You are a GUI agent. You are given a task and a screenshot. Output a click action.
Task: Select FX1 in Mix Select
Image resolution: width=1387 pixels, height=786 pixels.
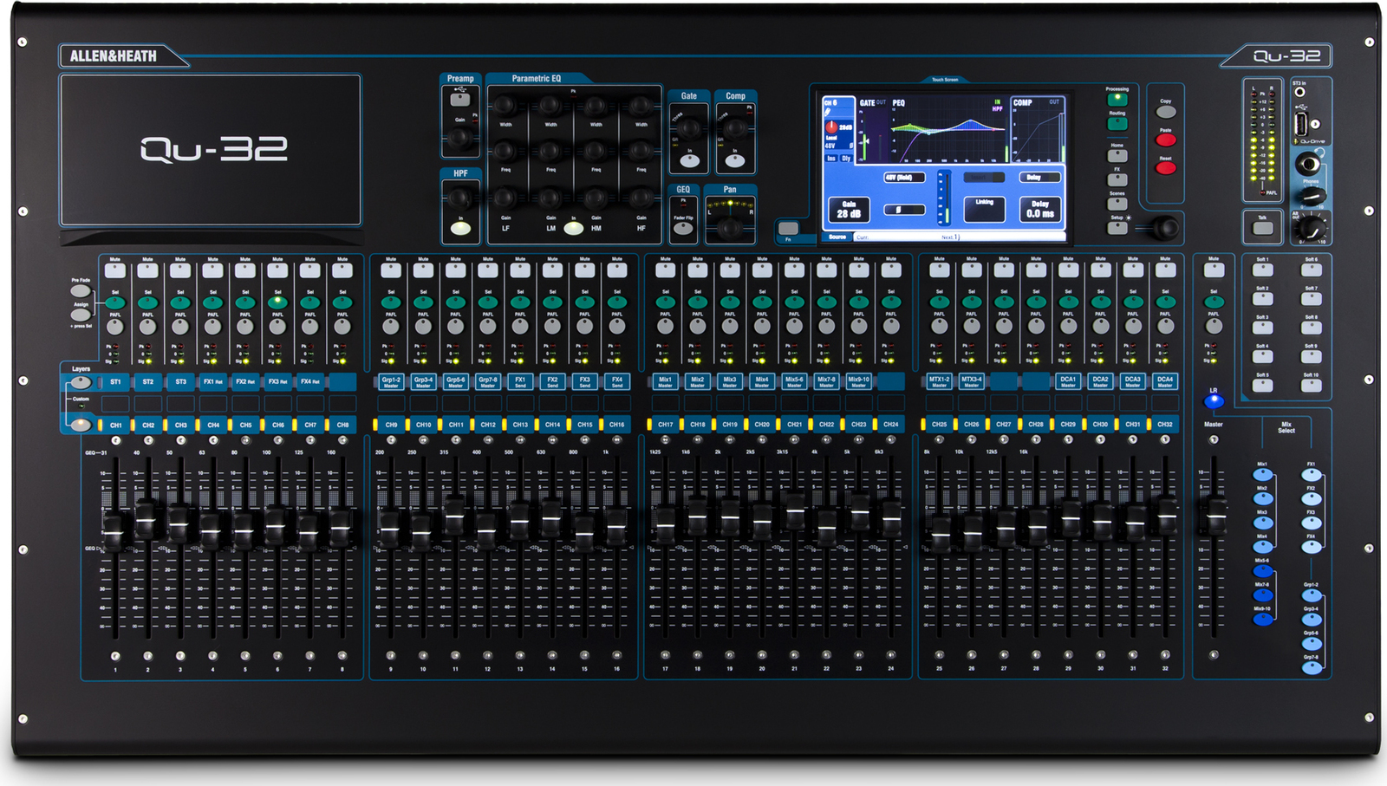pos(1312,474)
